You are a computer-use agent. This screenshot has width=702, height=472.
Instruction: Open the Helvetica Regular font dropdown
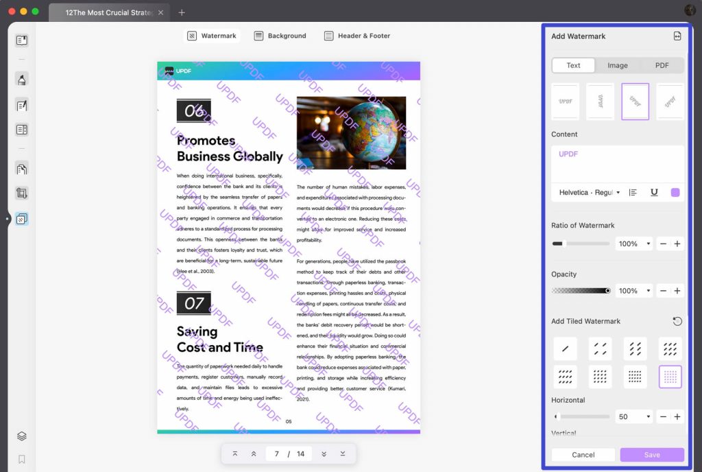tap(589, 193)
